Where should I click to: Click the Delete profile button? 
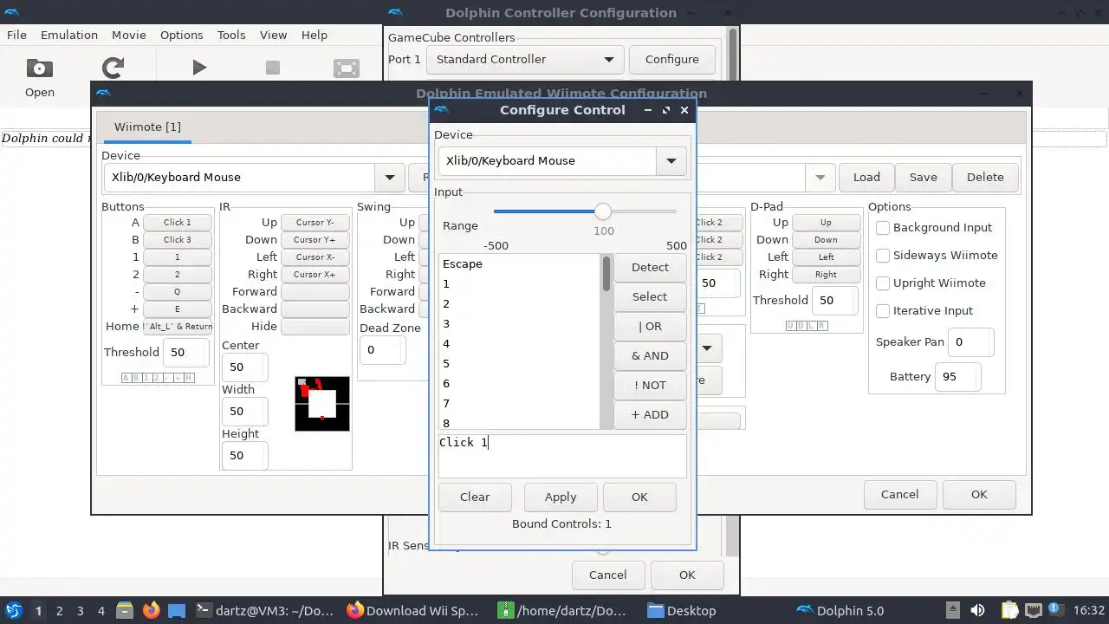click(985, 177)
